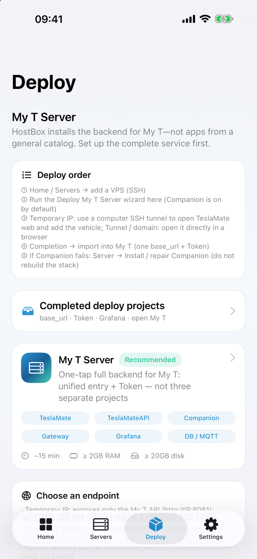Image resolution: width=257 pixels, height=559 pixels.
Task: Switch to the Servers tab
Action: (101, 529)
